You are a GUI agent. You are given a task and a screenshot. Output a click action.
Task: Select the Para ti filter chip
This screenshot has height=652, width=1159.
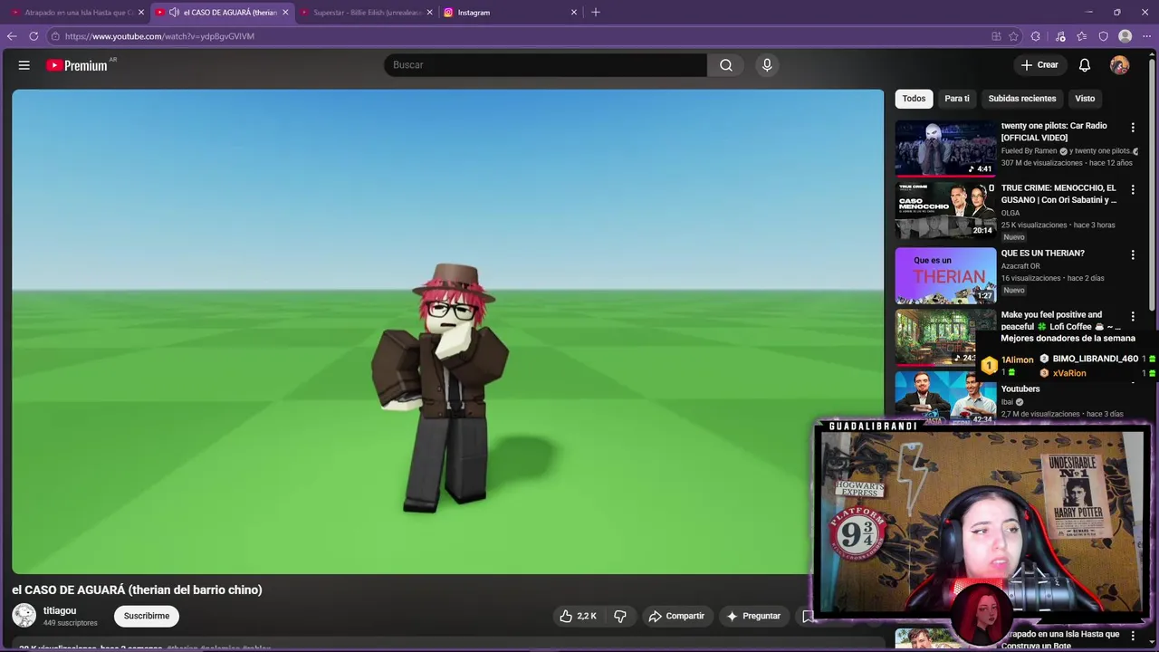(x=957, y=99)
